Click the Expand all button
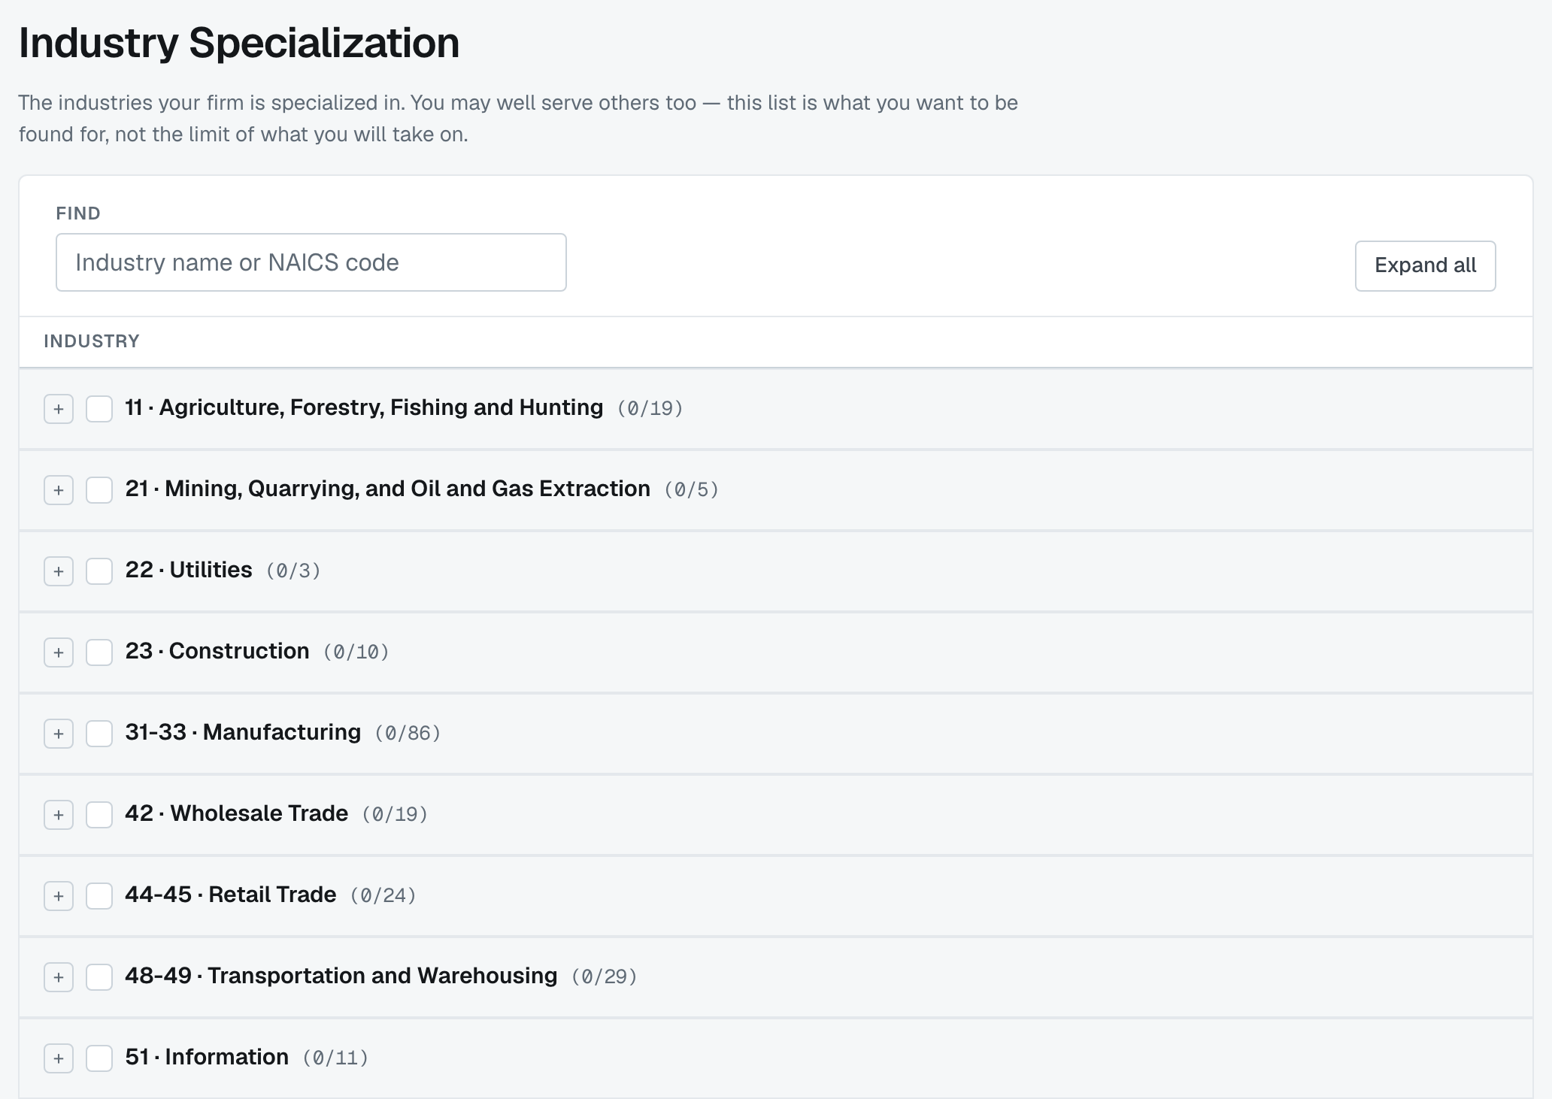This screenshot has height=1099, width=1552. tap(1425, 265)
